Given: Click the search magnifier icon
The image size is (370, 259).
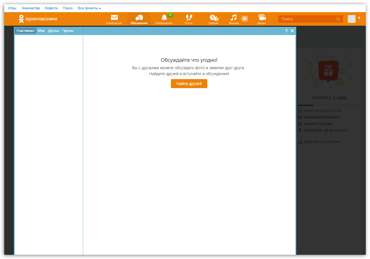Looking at the screenshot, I should 338,19.
